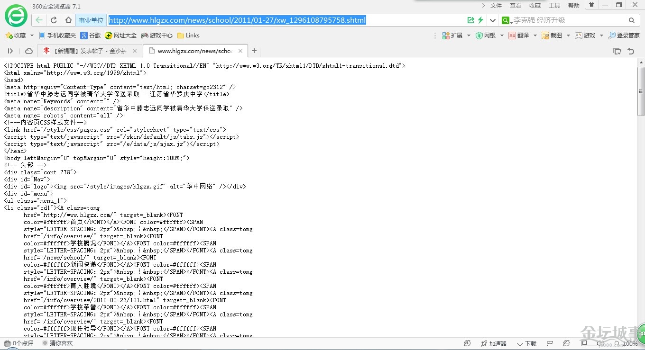Click the selected URL in the address bar
645x350 pixels.
(237, 20)
